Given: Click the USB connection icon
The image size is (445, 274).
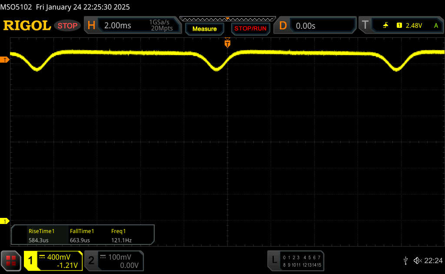Looking at the screenshot, I should (x=405, y=261).
